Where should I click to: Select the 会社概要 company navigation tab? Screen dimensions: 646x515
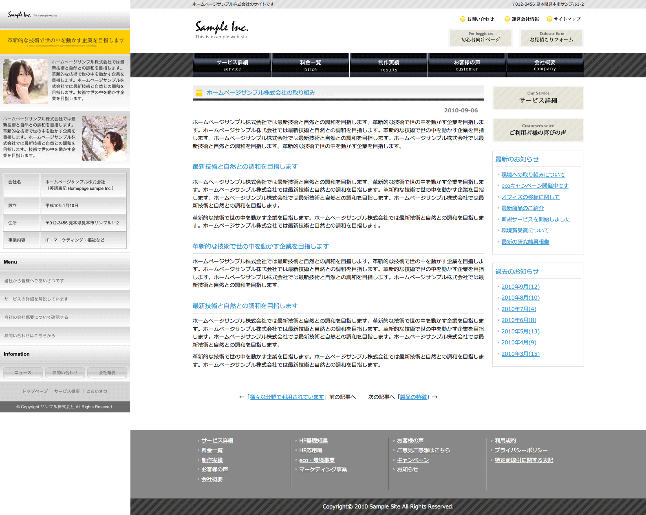click(545, 65)
